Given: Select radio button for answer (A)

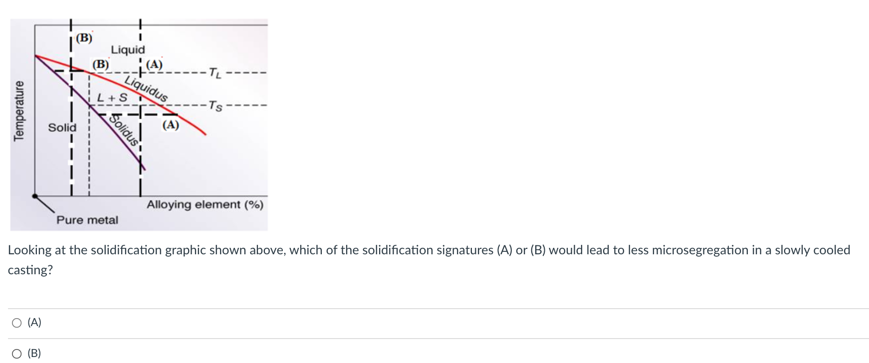Looking at the screenshot, I should tap(16, 323).
